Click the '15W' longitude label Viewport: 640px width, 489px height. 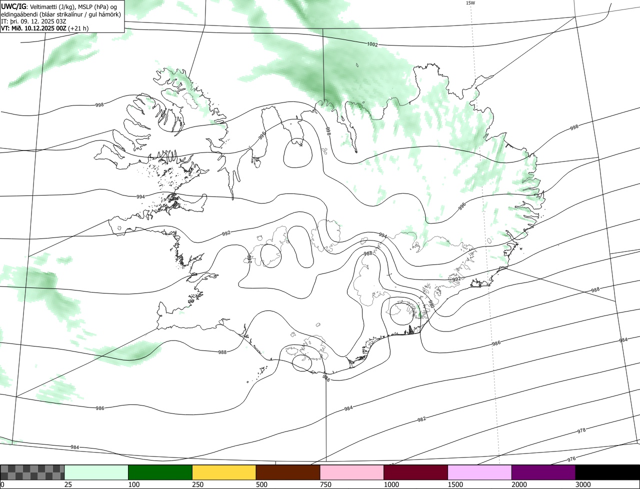tap(470, 3)
